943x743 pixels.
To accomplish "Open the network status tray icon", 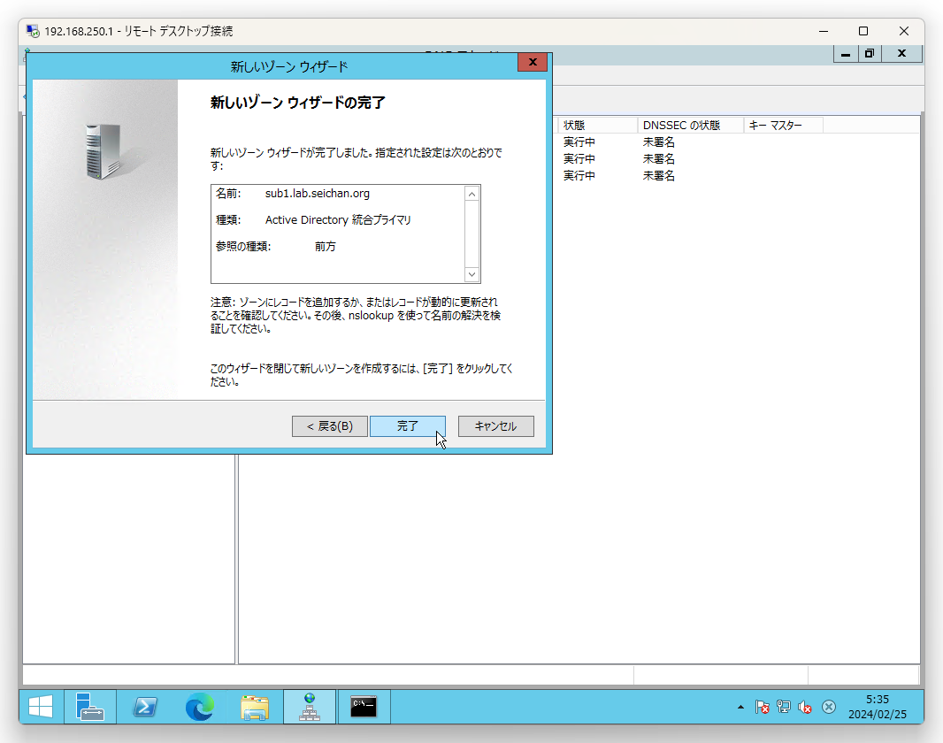I will [783, 707].
